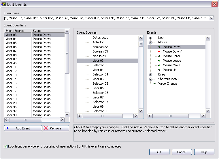The image size is (219, 159).
Task: Click the green arrow icon beside Mouse Enter
Action: 159,56
